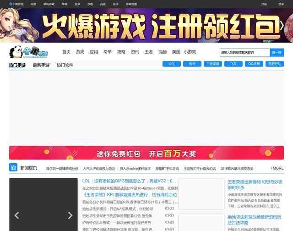Click the 新闻资讯 blue TV icon
The width and height of the screenshot is (293, 231).
click(x=13, y=167)
